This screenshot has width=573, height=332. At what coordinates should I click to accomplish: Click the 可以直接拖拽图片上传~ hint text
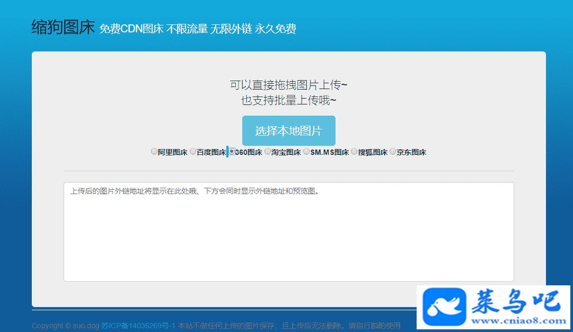click(x=289, y=85)
